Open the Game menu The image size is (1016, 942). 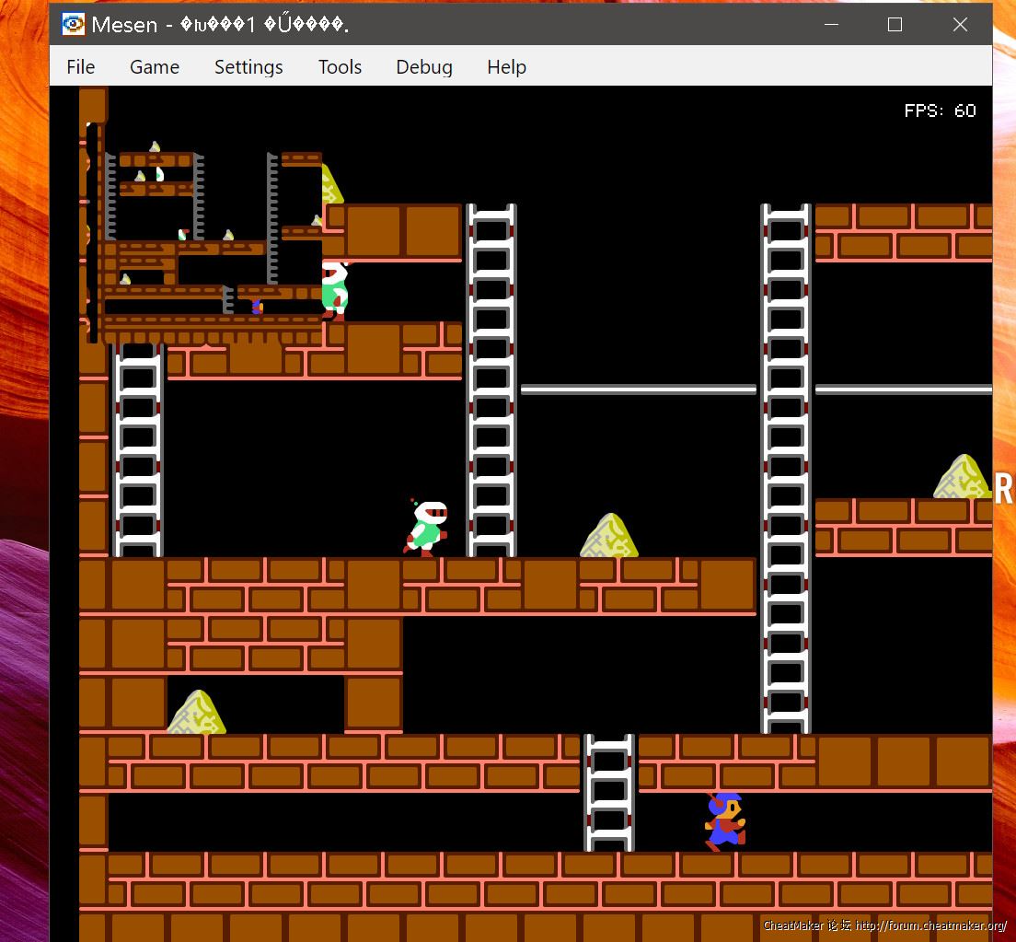(154, 67)
